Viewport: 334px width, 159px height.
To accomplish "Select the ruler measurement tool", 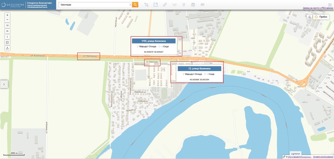I will tap(165, 5).
